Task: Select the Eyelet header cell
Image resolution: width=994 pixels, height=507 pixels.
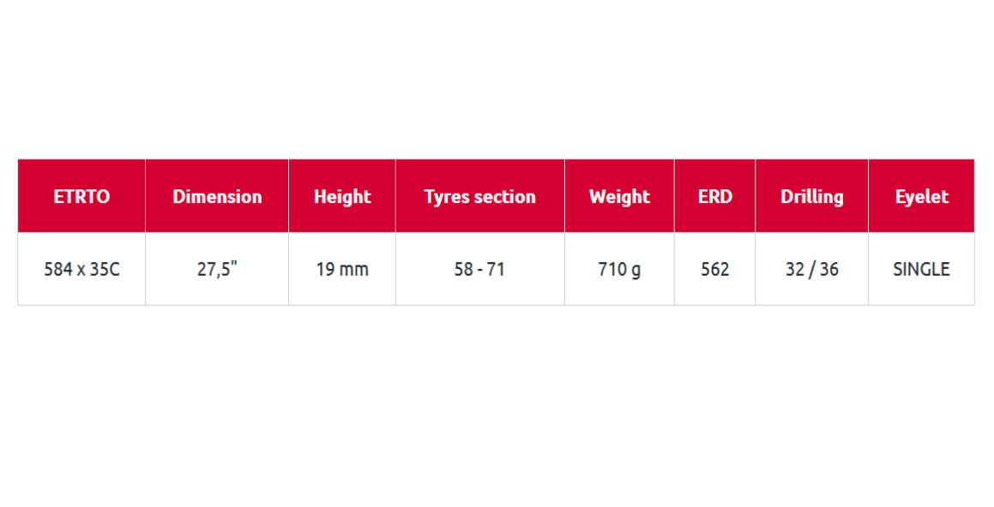Action: [922, 196]
